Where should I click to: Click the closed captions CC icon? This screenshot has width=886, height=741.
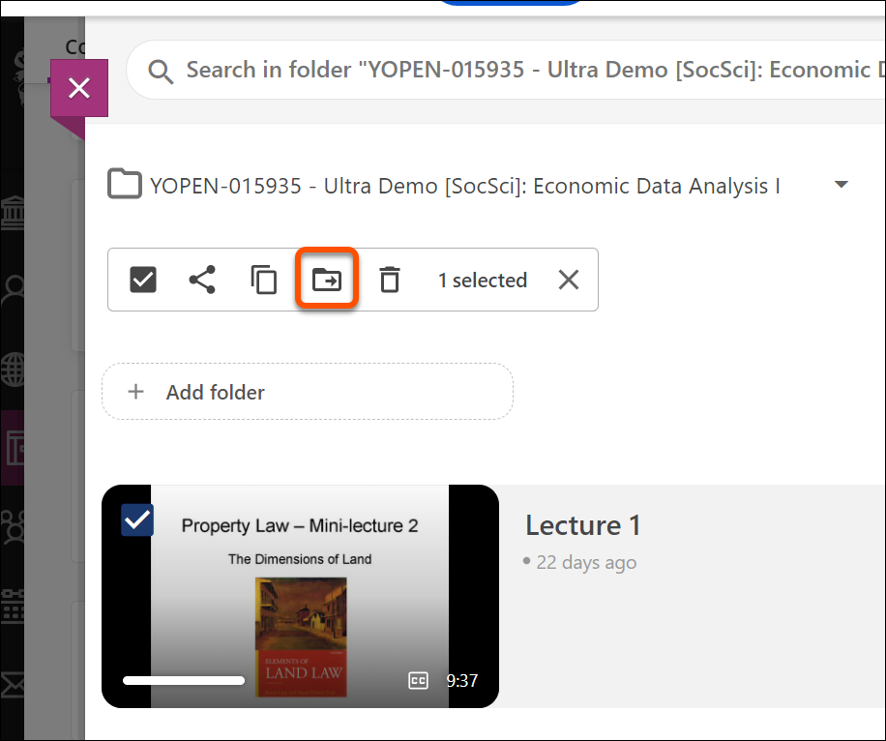(418, 681)
